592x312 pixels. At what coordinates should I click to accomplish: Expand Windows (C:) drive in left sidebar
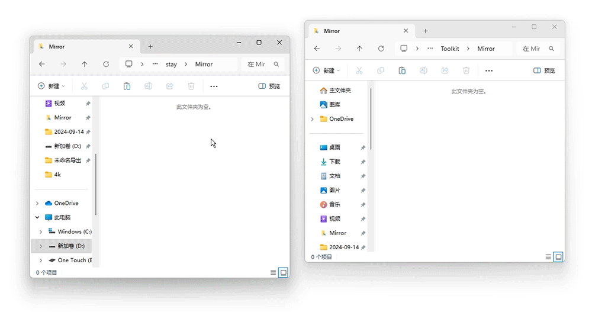[41, 231]
